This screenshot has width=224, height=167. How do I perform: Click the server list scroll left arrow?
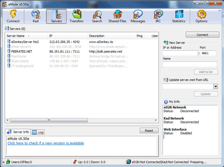coord(8,120)
